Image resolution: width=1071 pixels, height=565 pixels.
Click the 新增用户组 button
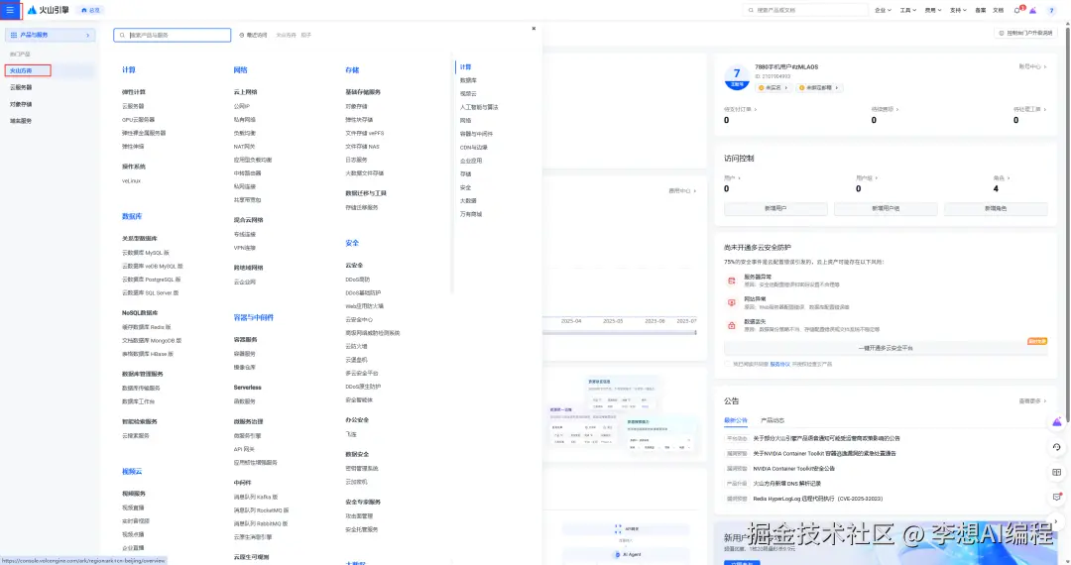pos(886,209)
